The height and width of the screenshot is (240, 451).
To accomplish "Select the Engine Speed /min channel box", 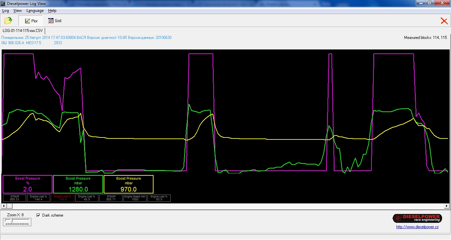I will tap(134, 198).
